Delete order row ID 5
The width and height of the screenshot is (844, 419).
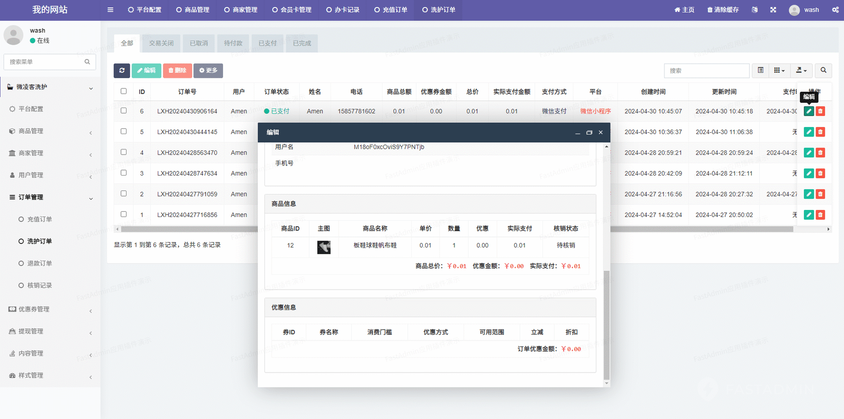coord(820,132)
